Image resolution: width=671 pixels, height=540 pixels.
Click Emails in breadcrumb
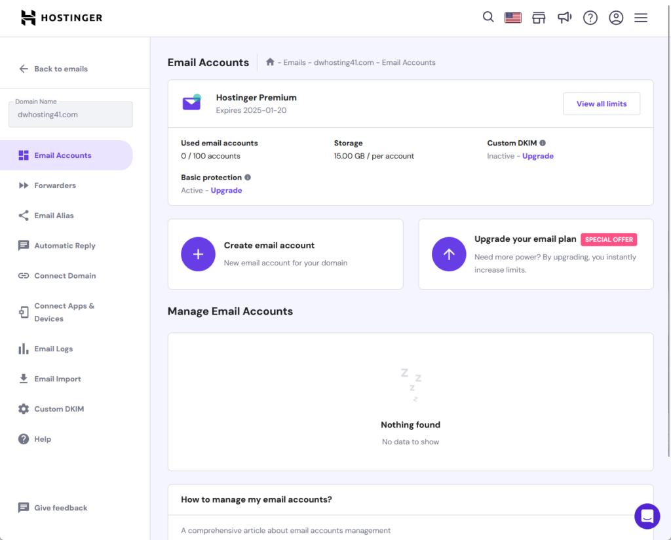click(294, 62)
